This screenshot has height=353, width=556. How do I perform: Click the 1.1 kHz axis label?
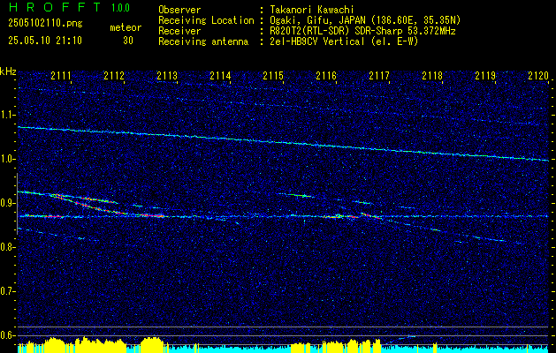coord(7,115)
